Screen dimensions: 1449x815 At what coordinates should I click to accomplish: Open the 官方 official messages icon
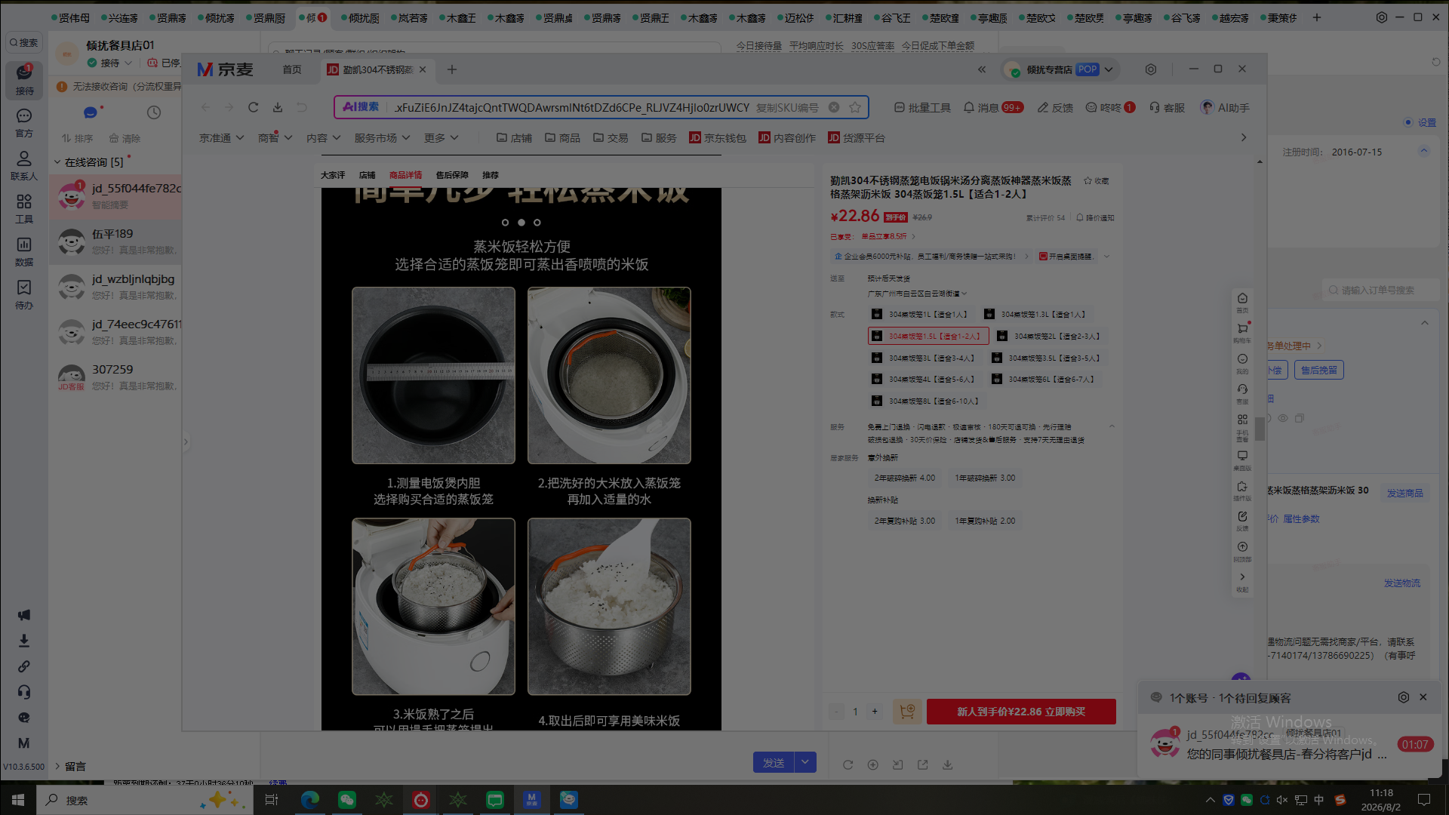pyautogui.click(x=24, y=122)
